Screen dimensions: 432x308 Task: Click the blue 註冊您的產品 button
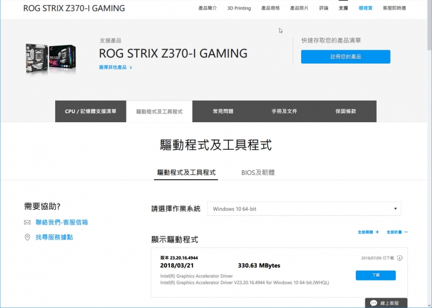tap(346, 57)
